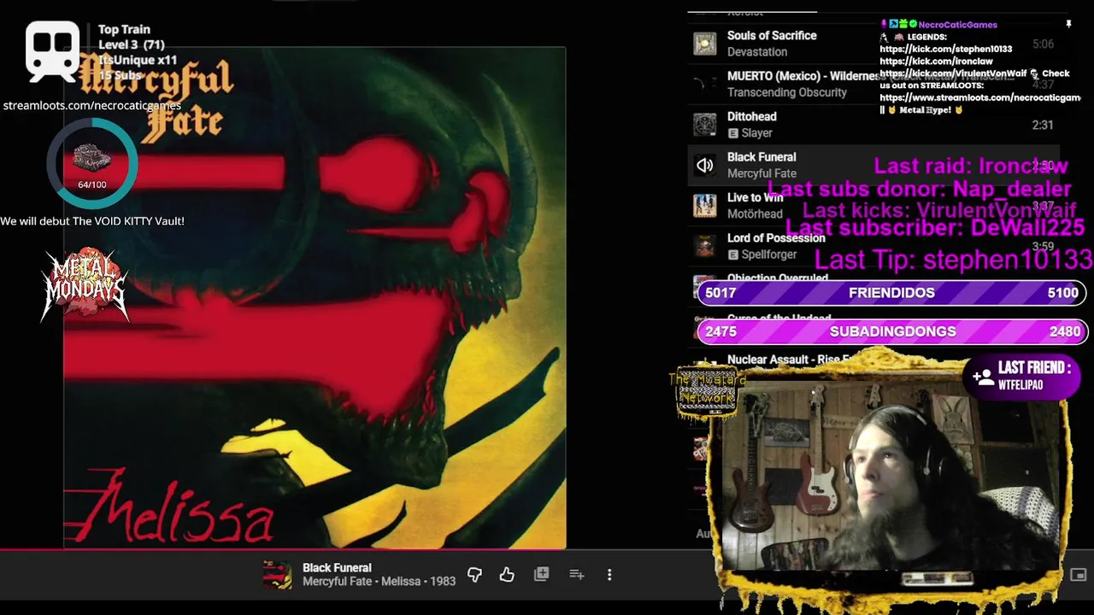
Task: Select Live to Win queue row
Action: click(x=873, y=206)
